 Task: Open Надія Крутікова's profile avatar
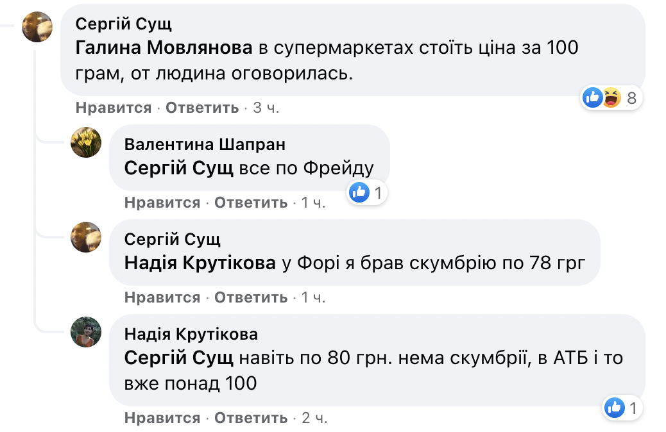click(x=85, y=333)
